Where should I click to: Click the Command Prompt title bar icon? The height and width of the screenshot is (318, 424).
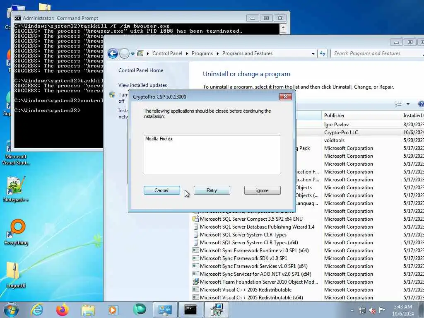point(18,18)
